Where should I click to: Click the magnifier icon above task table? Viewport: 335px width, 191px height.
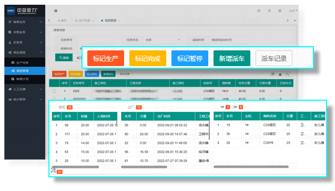287,74
